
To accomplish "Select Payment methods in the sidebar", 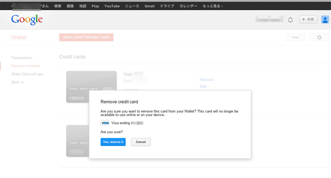I will click(26, 66).
